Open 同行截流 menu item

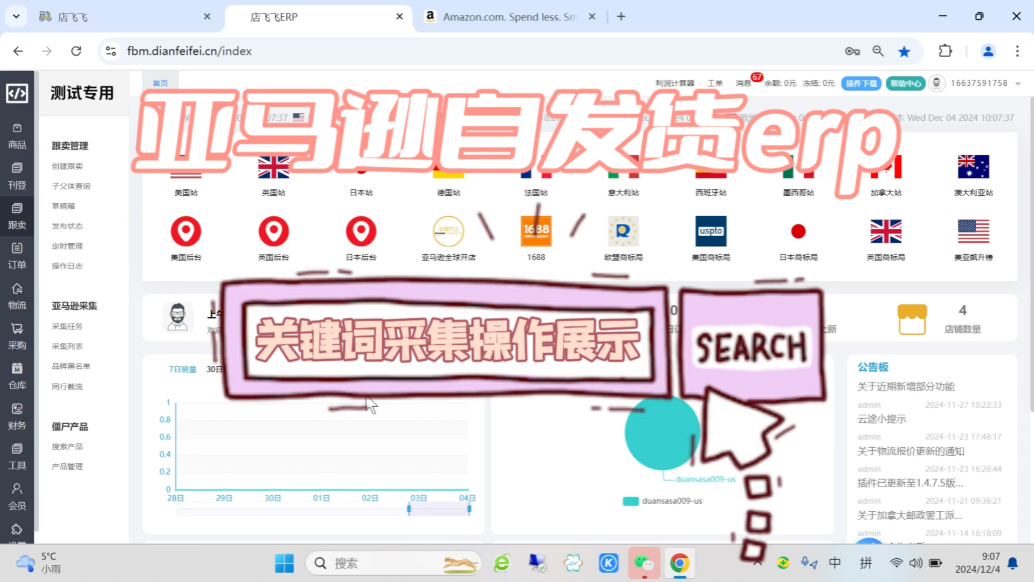[67, 387]
